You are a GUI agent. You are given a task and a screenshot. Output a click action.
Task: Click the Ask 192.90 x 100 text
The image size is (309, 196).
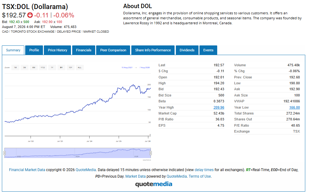click(x=48, y=22)
